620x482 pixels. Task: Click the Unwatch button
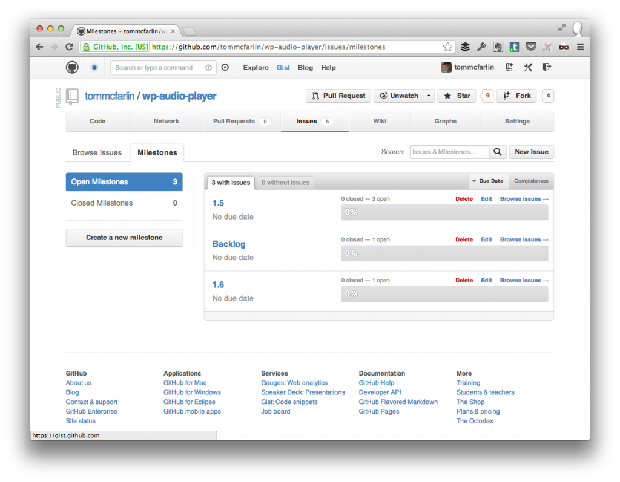[398, 96]
